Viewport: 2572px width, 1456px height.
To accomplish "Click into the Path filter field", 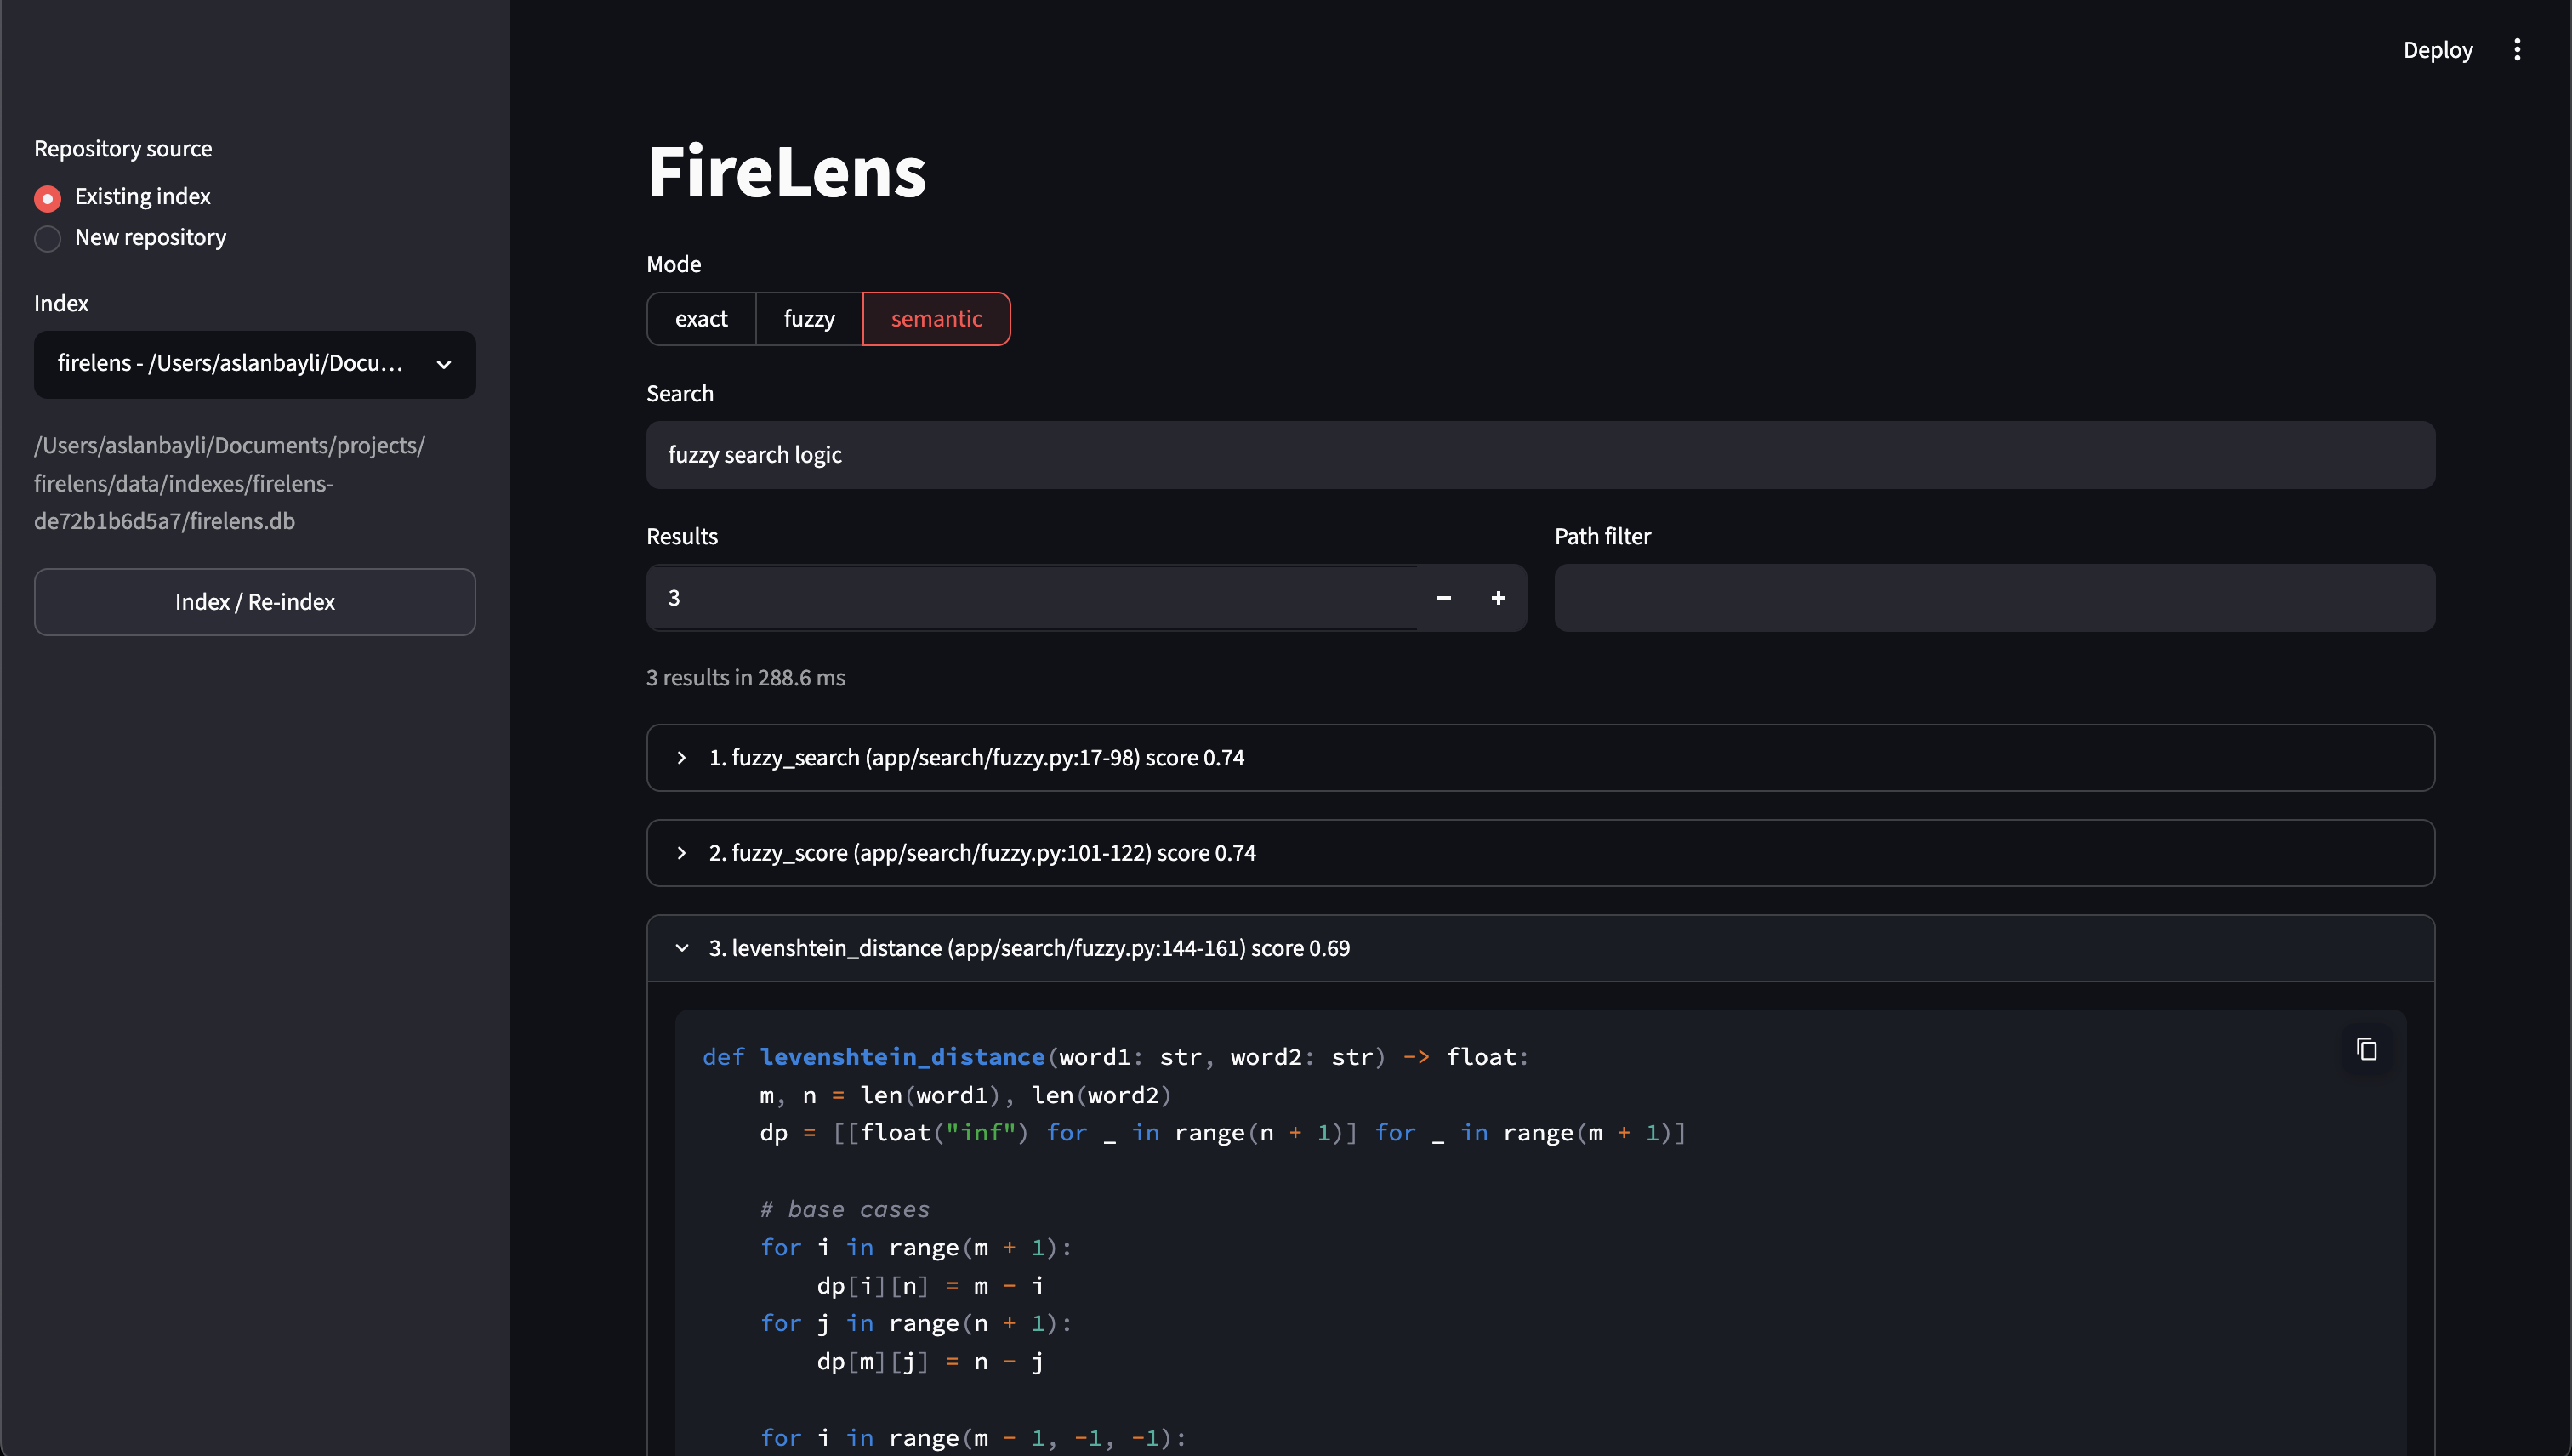I will point(1994,598).
